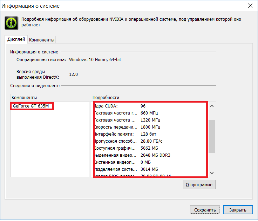
Task: Click the Операционная система label
Action: click(x=41, y=59)
